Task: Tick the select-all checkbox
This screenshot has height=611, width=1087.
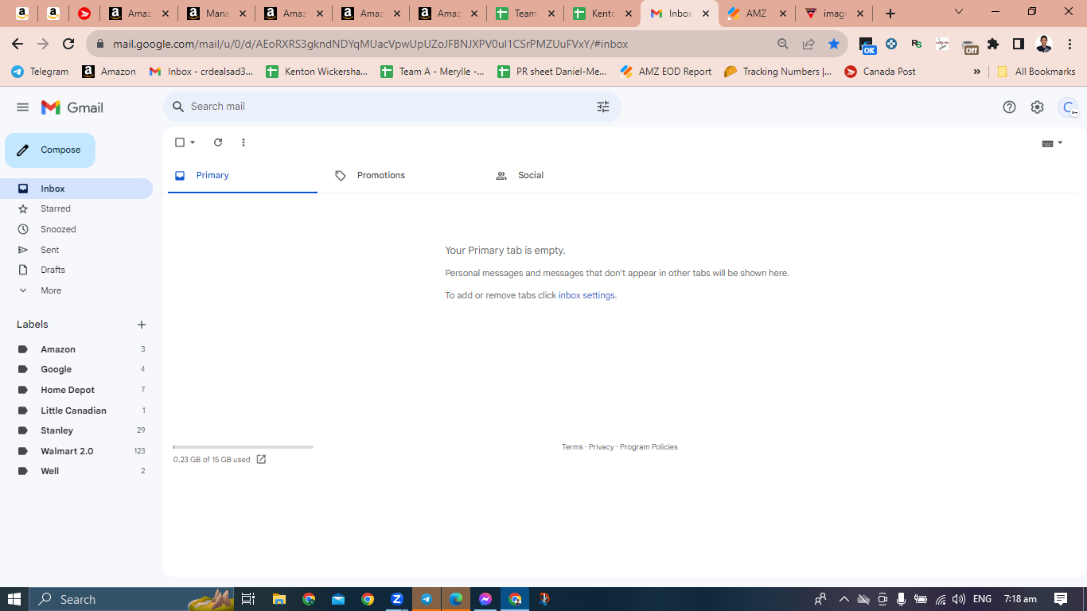Action: click(180, 142)
